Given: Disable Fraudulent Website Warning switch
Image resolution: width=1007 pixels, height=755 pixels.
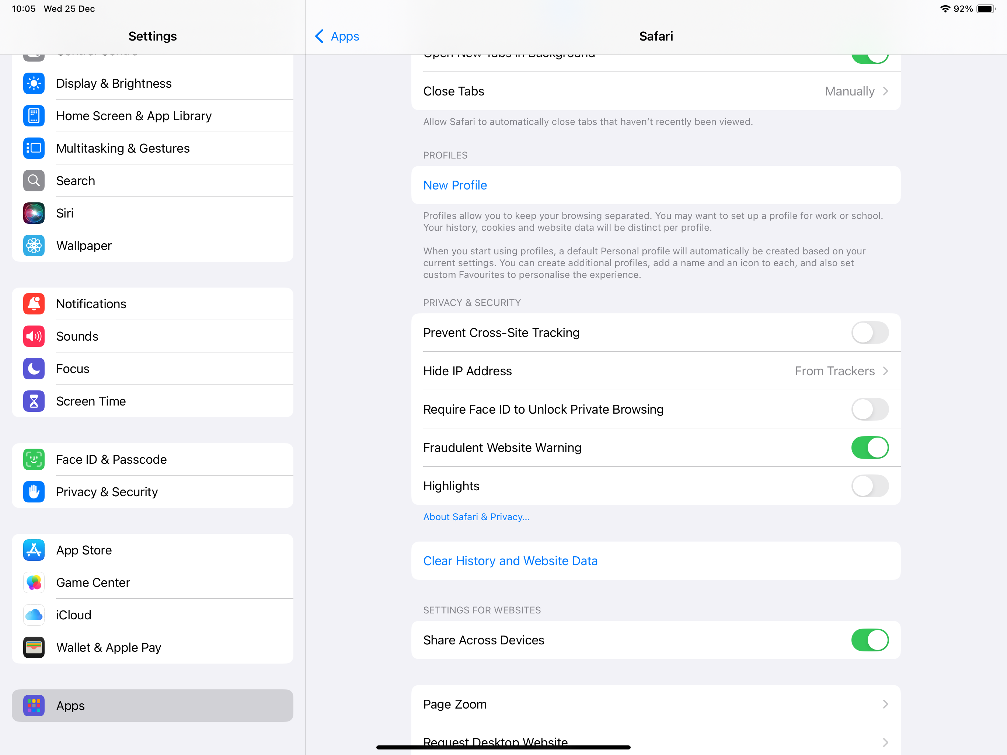Looking at the screenshot, I should 870,448.
